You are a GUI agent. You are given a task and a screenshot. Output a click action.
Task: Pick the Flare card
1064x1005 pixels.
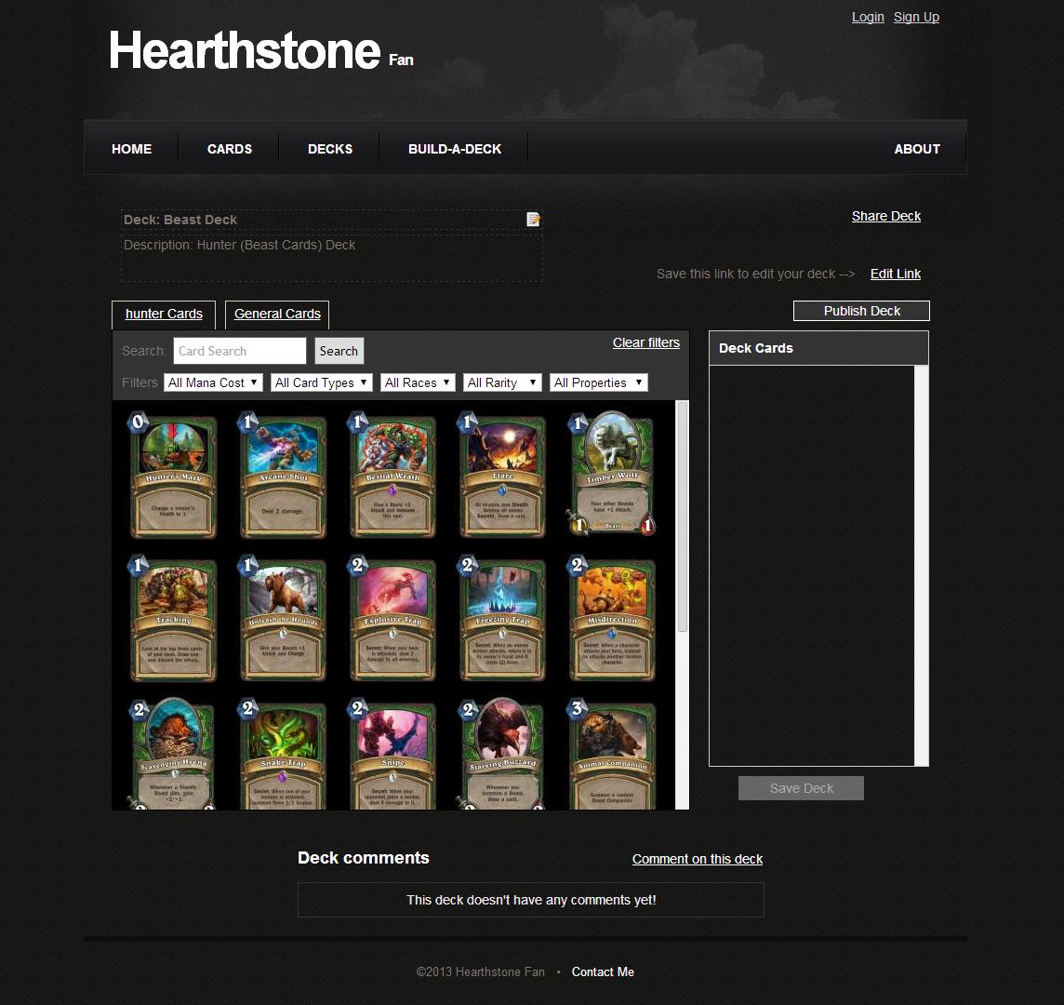point(502,475)
